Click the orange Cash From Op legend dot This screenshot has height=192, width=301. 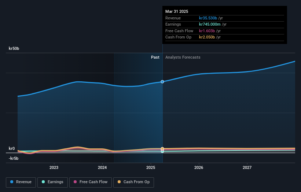point(120,182)
